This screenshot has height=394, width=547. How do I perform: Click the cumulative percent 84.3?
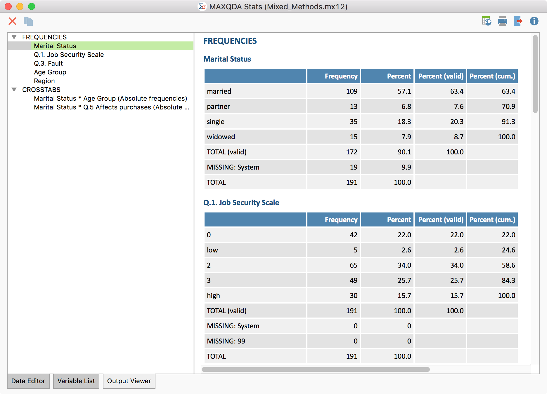[x=508, y=280]
